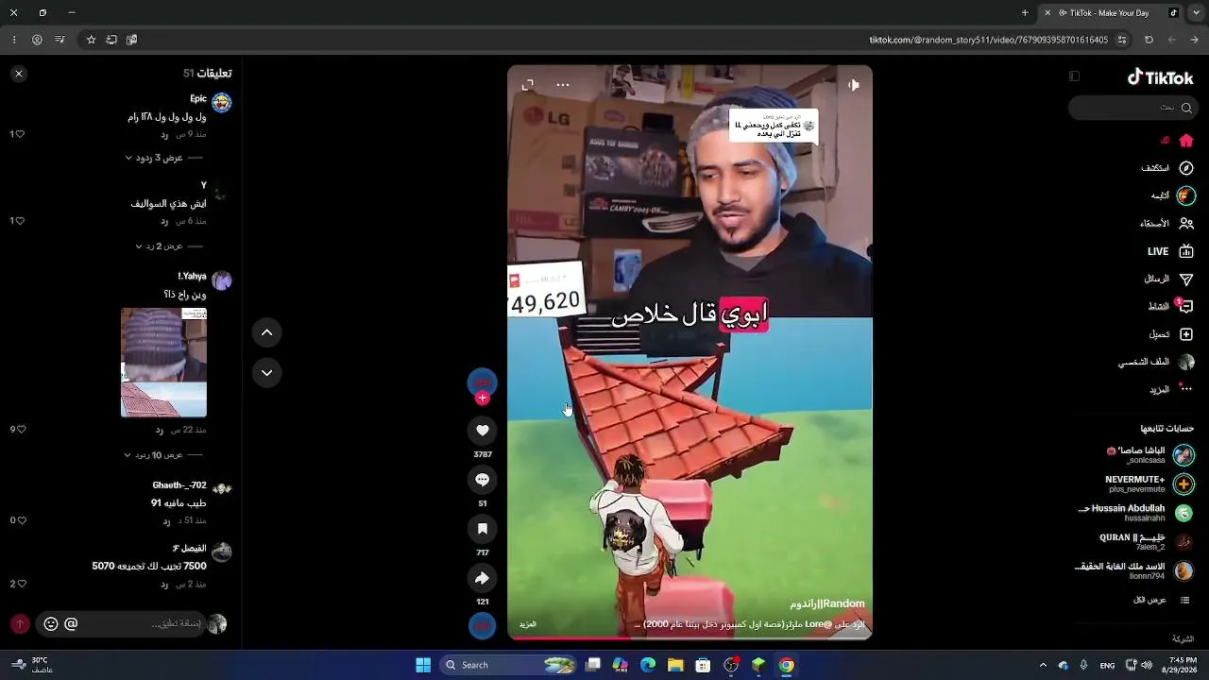Open the Activity 'النشاط' notifications

[x=1170, y=307]
